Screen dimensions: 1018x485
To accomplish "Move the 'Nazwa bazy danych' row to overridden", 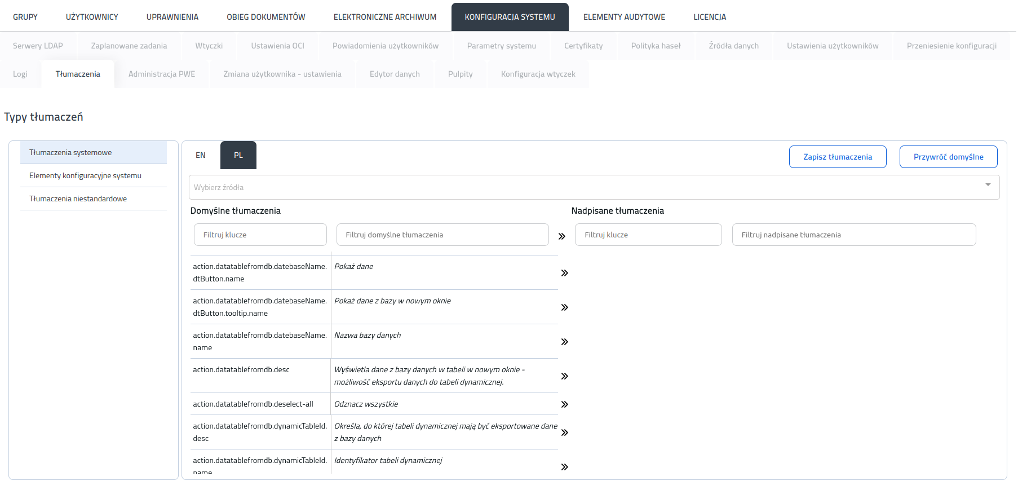I will [x=564, y=342].
